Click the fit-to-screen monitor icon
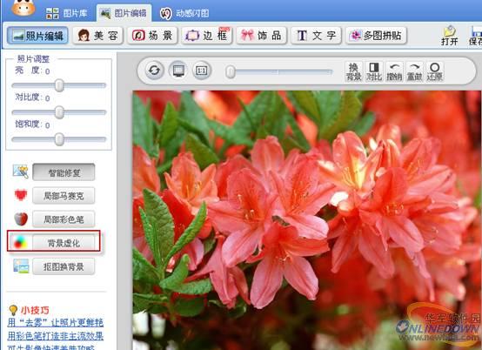 point(178,71)
